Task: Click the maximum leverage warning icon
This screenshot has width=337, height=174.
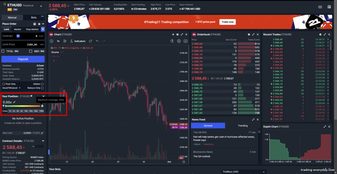Action: [x=42, y=106]
